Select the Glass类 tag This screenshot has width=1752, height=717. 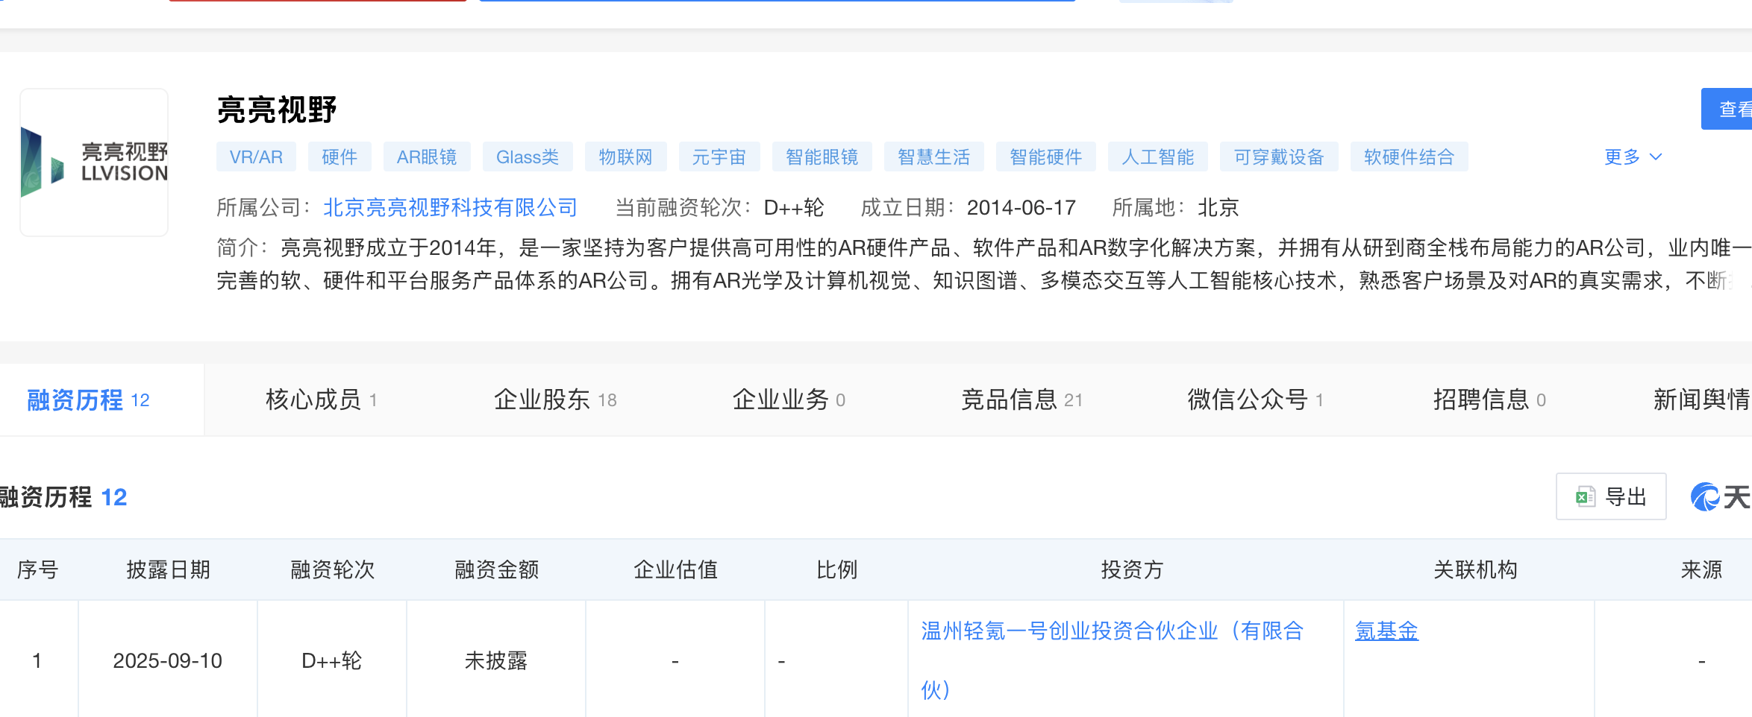[x=528, y=157]
